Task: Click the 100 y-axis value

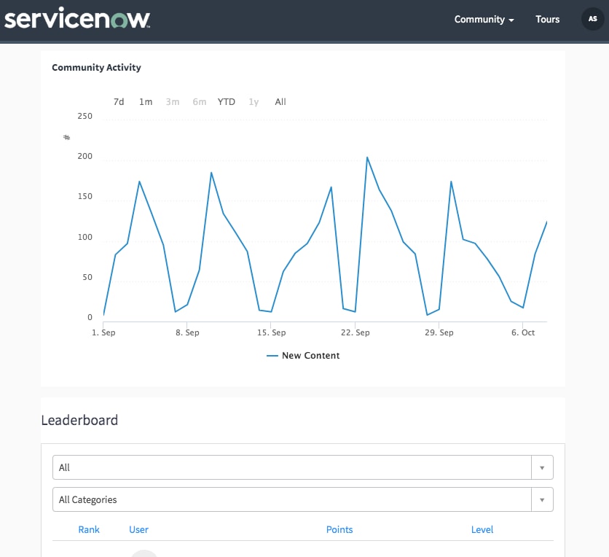Action: [85, 237]
